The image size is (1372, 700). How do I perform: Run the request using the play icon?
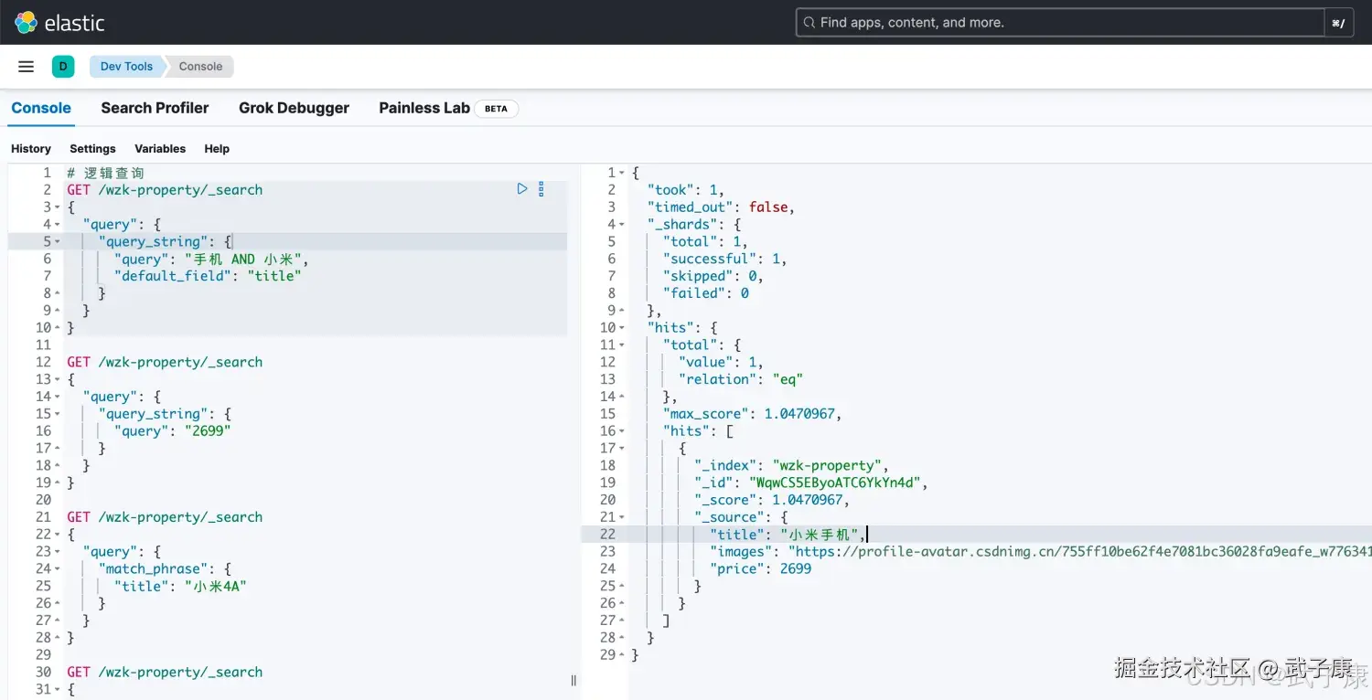point(521,188)
